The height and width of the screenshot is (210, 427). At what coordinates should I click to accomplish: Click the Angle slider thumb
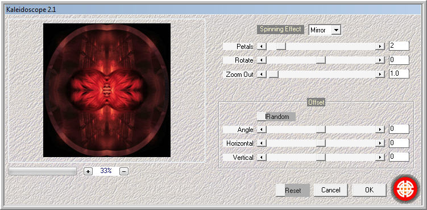321,130
